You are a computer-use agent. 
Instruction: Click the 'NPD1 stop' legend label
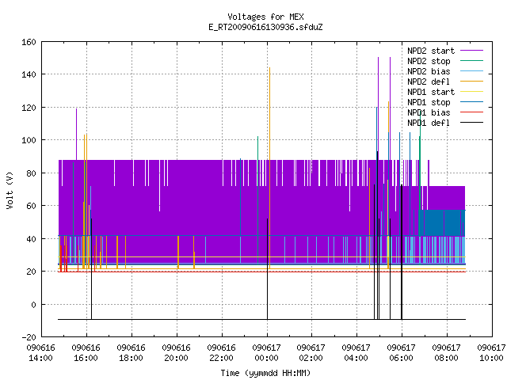coord(429,102)
